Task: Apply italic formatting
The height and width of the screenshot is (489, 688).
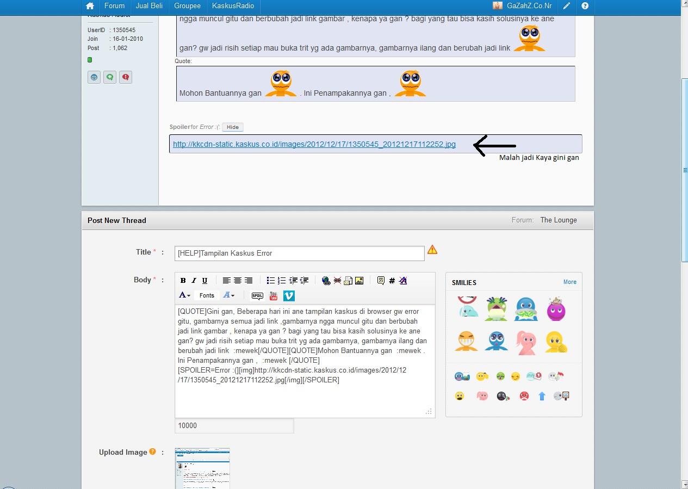Action: pos(194,281)
